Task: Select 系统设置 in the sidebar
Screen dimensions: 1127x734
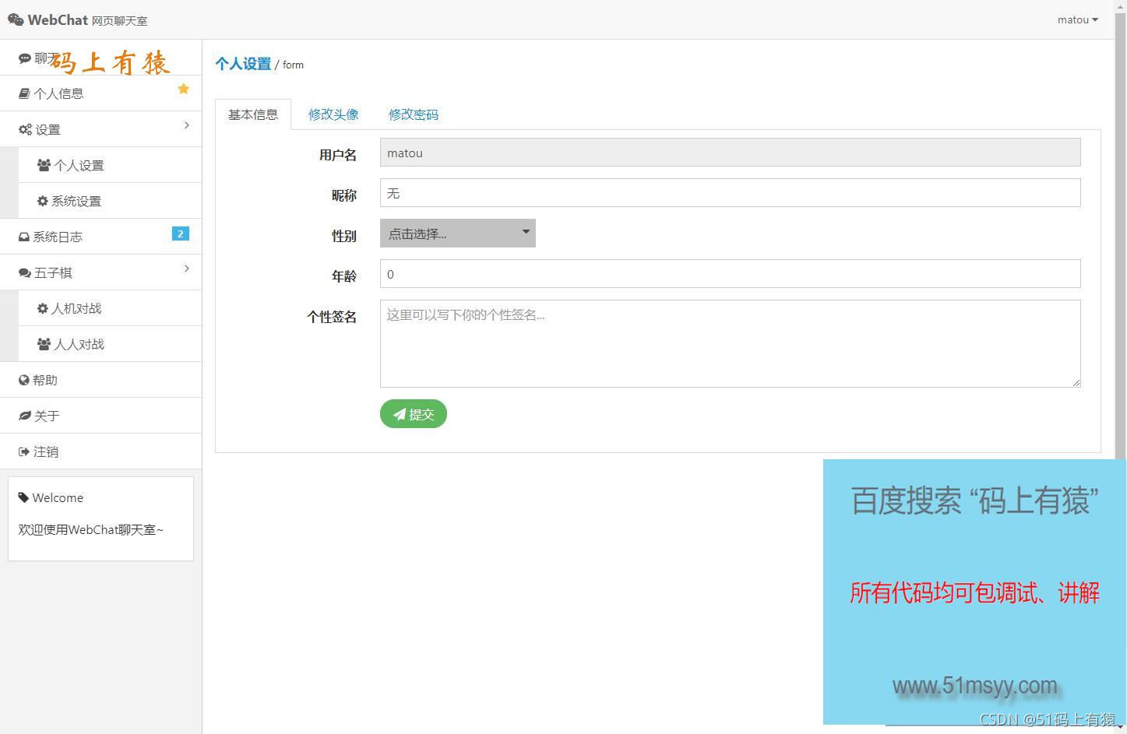Action: [110, 201]
